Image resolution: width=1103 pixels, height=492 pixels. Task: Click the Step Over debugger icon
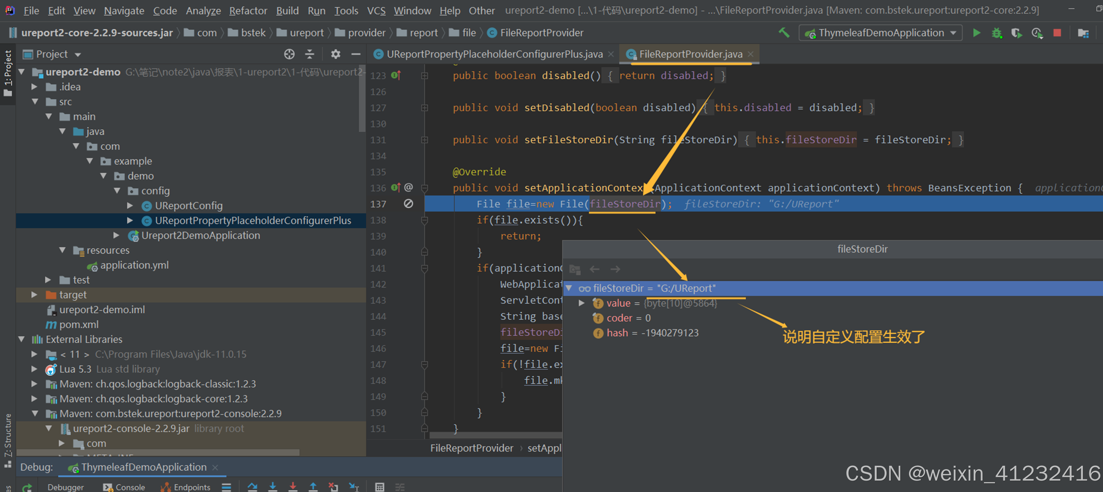tap(252, 486)
